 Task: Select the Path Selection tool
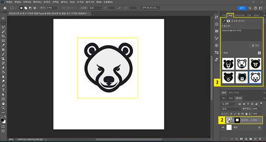pos(3,95)
